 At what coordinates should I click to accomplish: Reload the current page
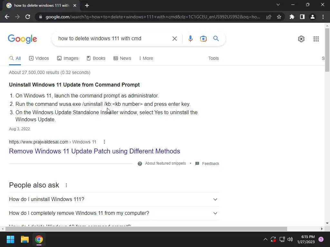pyautogui.click(x=28, y=17)
